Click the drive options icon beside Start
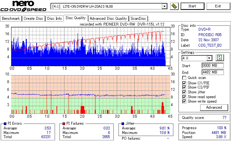This screenshot has width=231, height=141. pyautogui.click(x=174, y=6)
